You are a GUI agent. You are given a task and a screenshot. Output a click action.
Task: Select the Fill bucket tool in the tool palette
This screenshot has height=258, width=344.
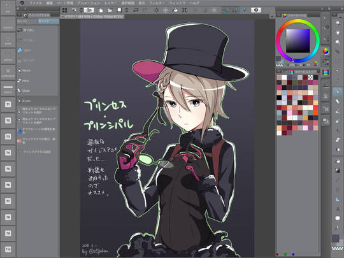[338, 161]
